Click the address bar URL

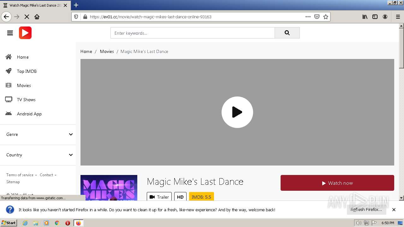pos(151,17)
